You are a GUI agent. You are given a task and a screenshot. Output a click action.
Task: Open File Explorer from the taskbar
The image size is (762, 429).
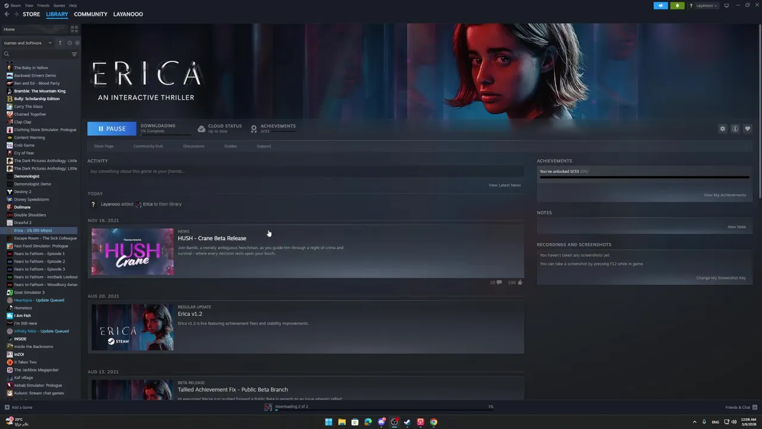(x=342, y=422)
